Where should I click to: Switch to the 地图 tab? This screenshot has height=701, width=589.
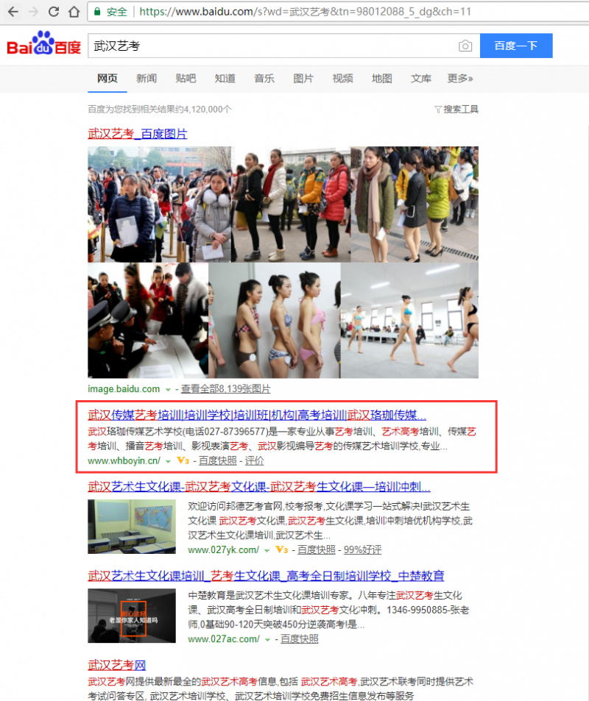coord(381,78)
